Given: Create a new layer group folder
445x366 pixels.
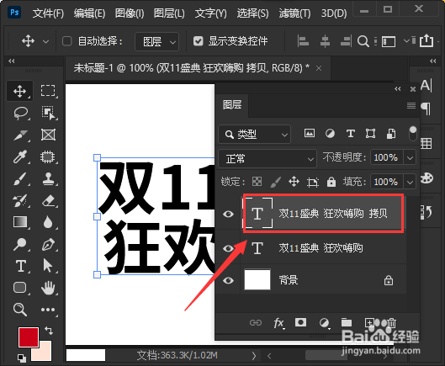Looking at the screenshot, I should [x=347, y=322].
